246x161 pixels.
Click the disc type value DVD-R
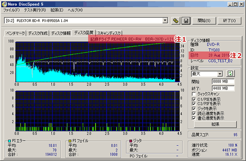click(213, 45)
